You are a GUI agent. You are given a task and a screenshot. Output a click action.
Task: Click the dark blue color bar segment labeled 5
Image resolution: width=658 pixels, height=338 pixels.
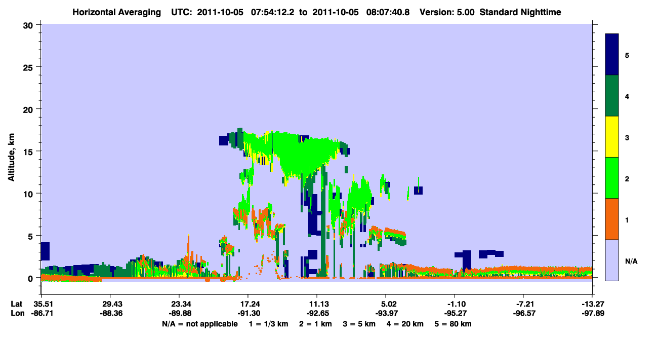tap(612, 55)
